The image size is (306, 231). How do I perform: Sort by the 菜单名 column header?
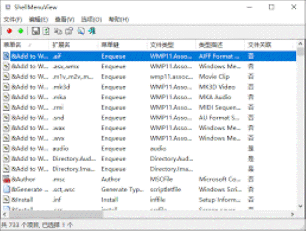pos(25,45)
